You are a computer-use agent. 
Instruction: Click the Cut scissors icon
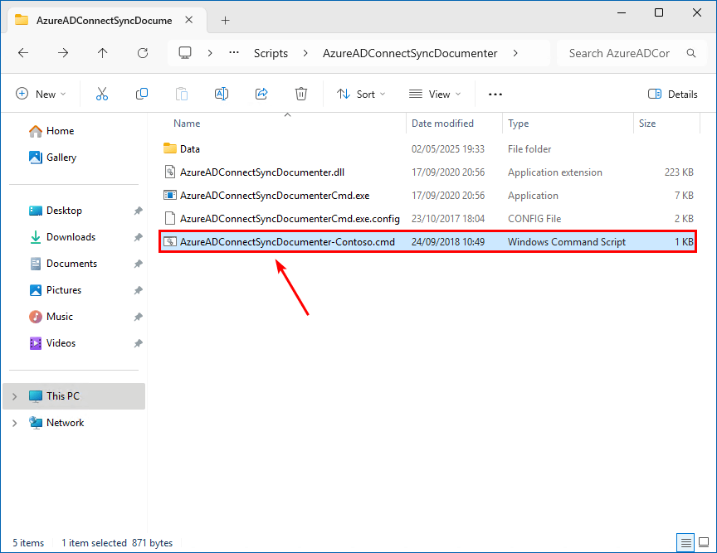tap(101, 95)
